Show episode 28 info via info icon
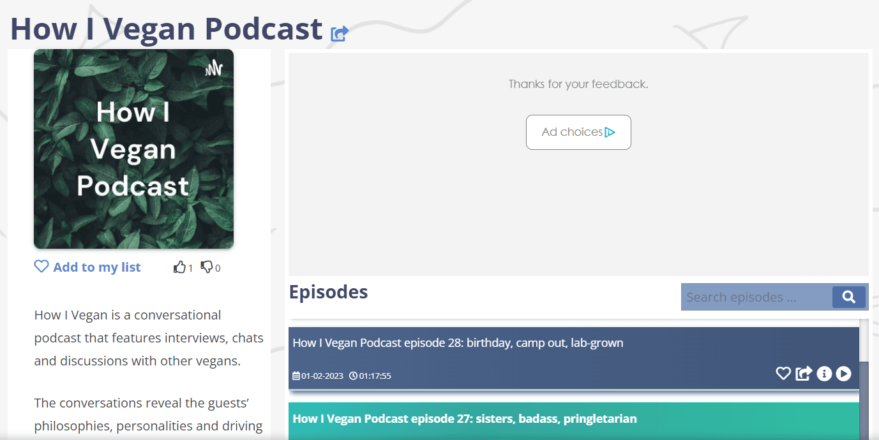 [x=824, y=374]
